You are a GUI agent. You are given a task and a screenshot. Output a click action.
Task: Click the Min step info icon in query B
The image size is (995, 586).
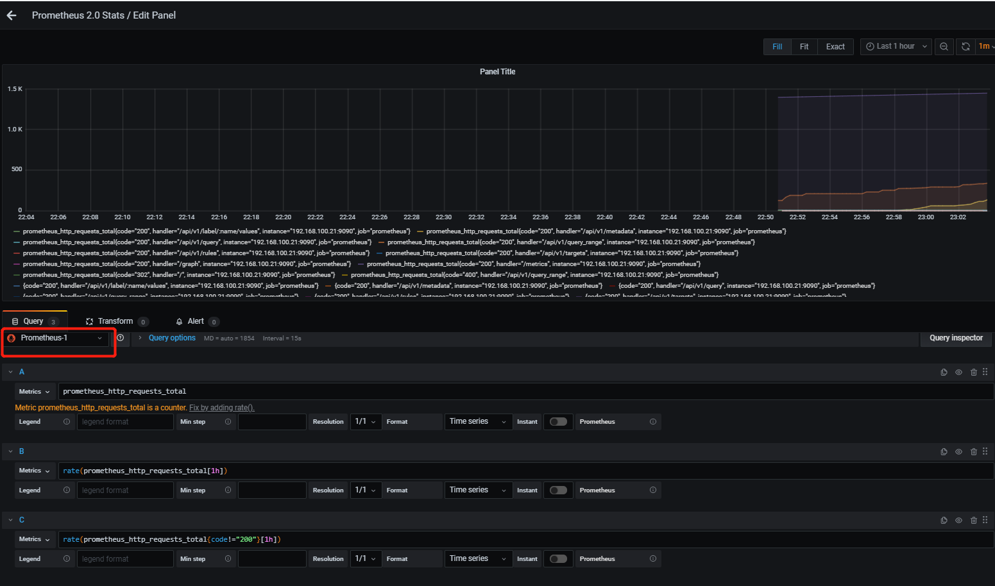[228, 490]
